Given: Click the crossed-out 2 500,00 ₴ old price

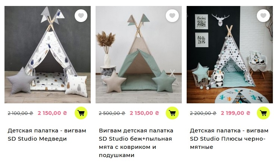Looking at the screenshot, I should [112, 113].
